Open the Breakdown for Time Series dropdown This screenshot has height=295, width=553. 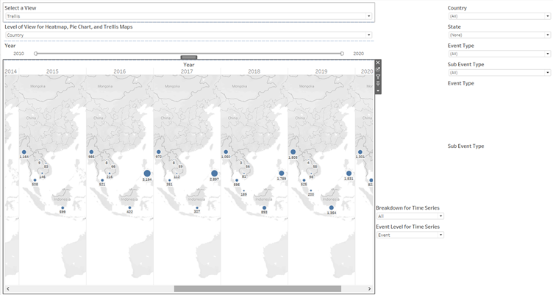click(410, 216)
